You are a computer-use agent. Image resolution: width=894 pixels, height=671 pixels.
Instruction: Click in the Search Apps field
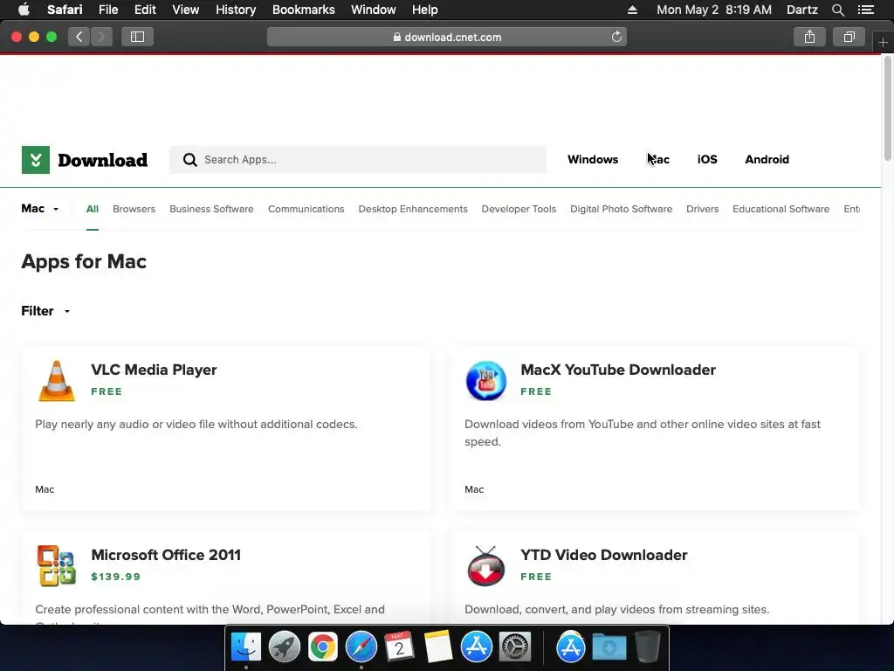[x=357, y=160]
